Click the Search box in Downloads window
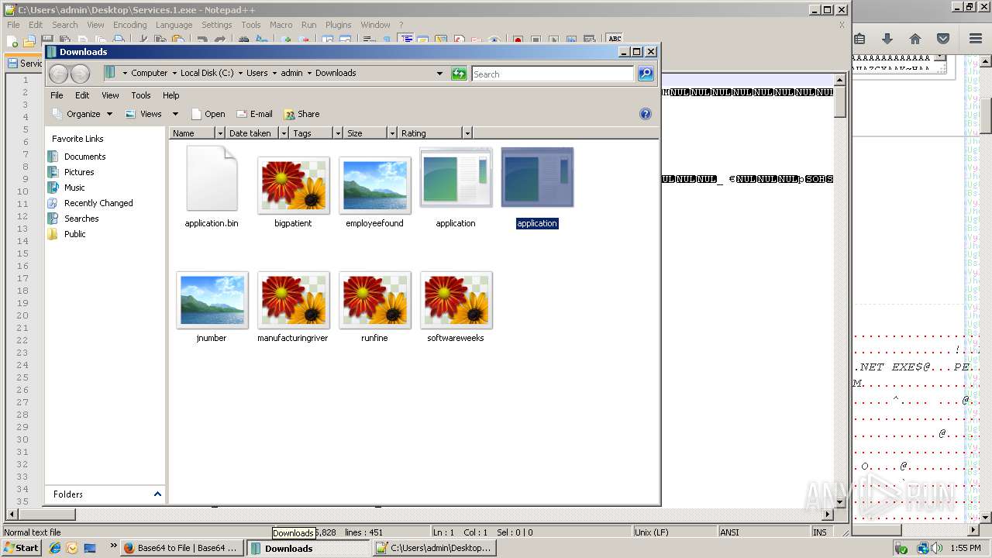The height and width of the screenshot is (558, 992). (x=553, y=74)
